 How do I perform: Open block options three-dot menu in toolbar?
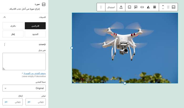[x=101, y=7]
